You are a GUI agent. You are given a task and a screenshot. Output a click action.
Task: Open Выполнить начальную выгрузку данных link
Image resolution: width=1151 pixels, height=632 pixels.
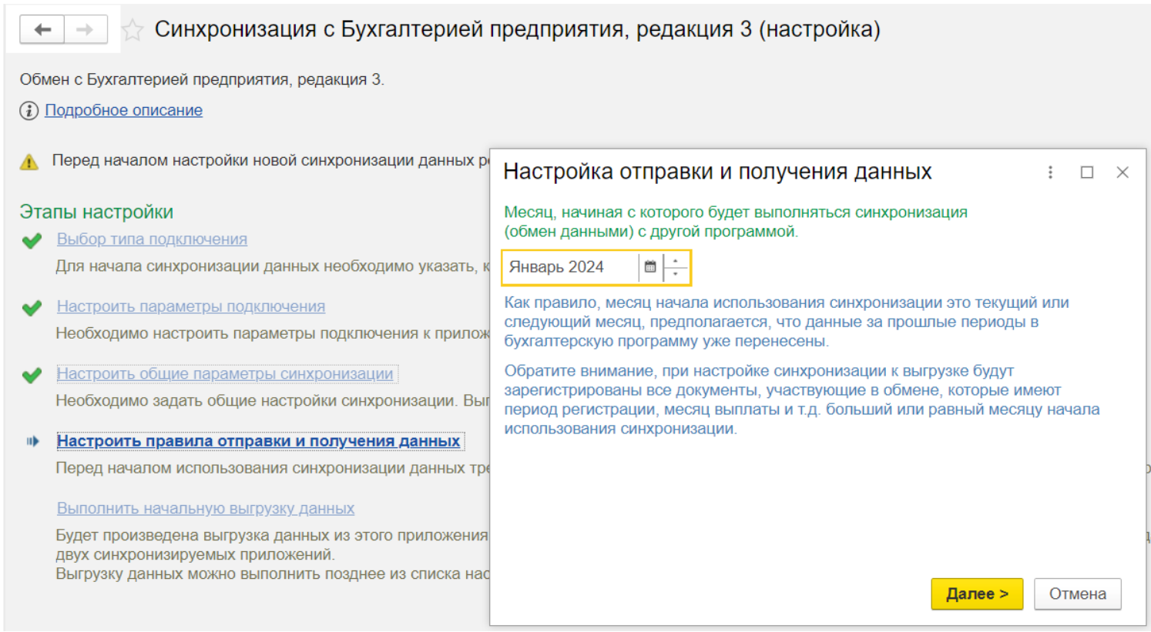point(205,508)
